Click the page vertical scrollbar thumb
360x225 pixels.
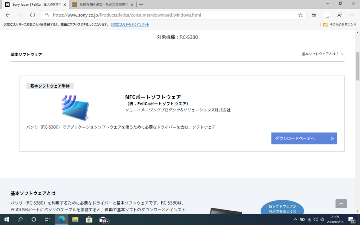358,66
